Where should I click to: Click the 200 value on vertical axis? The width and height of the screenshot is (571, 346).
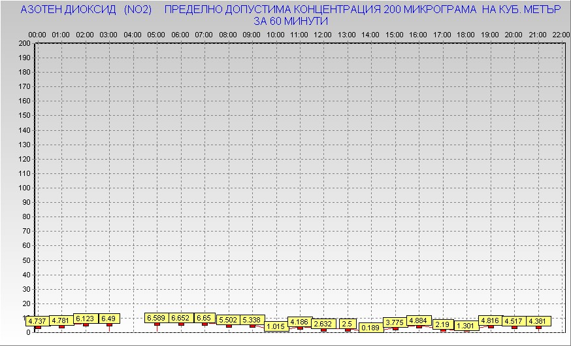24,43
